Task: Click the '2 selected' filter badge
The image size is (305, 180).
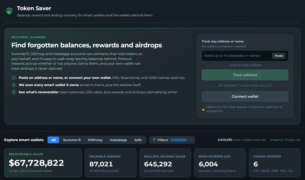Action: tap(179, 140)
